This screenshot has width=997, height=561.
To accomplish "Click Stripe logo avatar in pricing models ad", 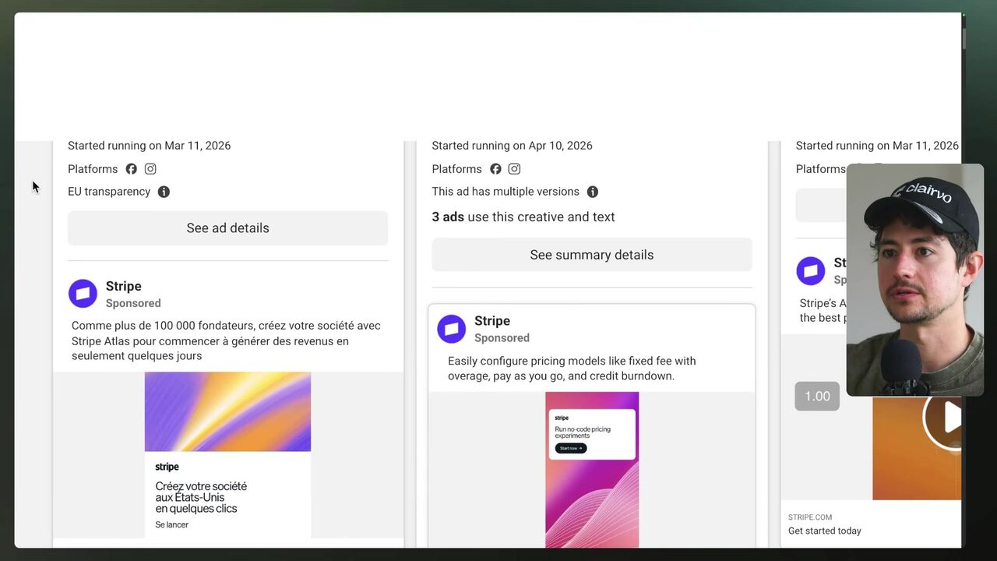I will coord(451,329).
